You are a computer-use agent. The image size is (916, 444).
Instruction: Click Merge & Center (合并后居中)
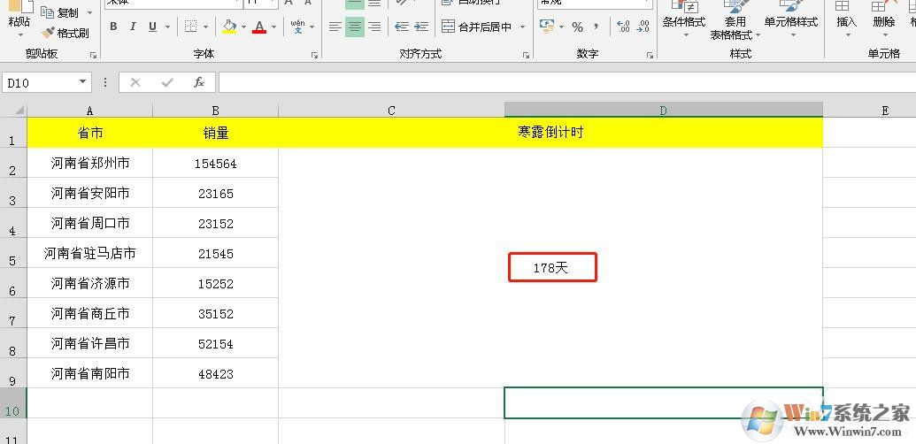(477, 27)
